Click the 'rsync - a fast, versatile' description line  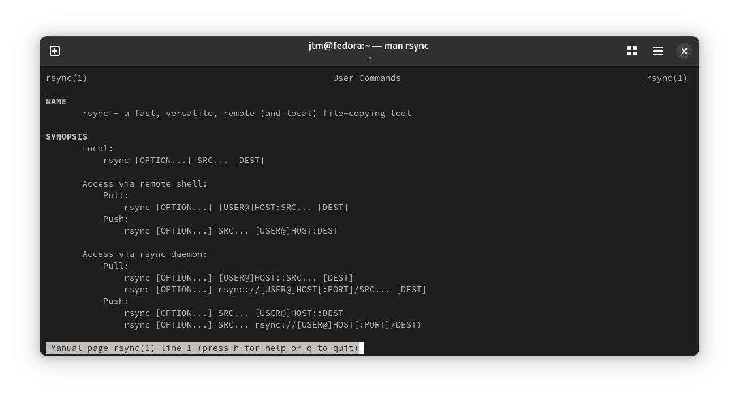pos(247,114)
